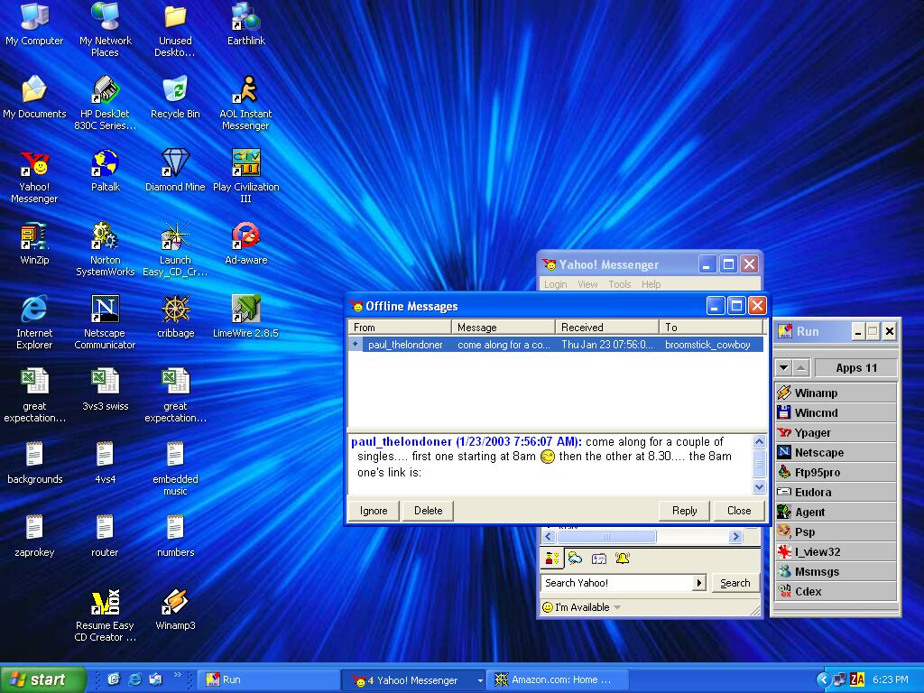The image size is (924, 693).
Task: Launch the Earthlink shortcut
Action: 245,24
